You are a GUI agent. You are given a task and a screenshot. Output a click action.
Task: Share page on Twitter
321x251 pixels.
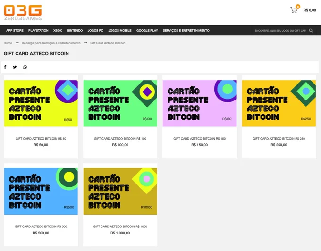[15, 67]
